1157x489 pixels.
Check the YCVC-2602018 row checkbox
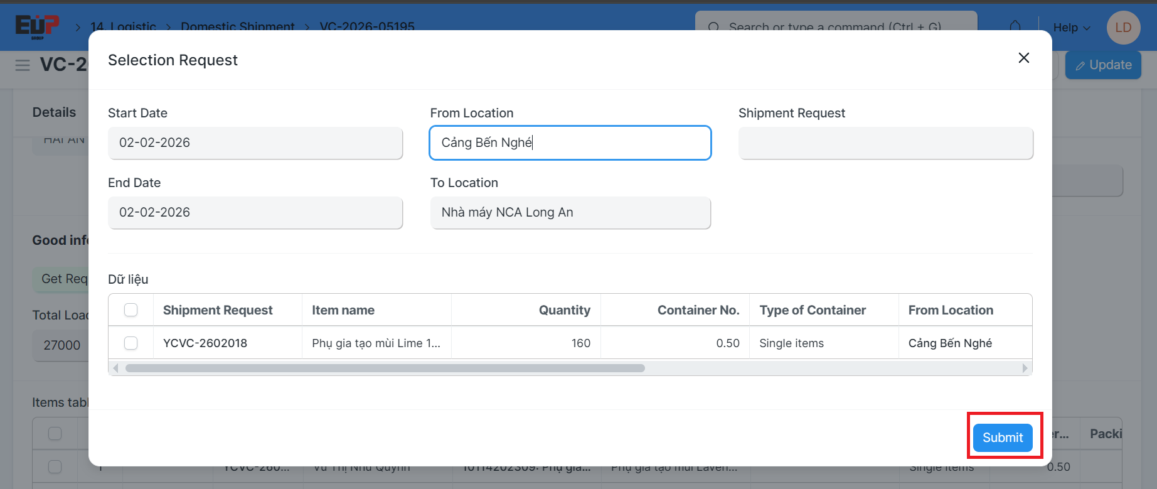[x=131, y=343]
